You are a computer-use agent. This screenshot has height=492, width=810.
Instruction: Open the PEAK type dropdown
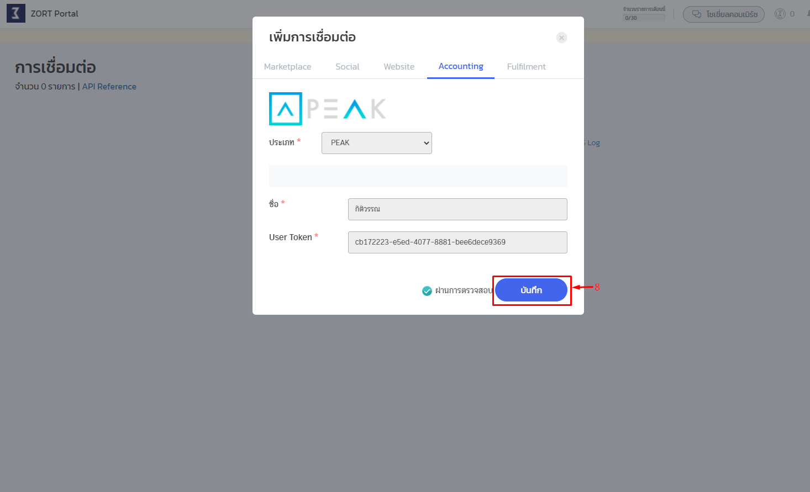377,143
